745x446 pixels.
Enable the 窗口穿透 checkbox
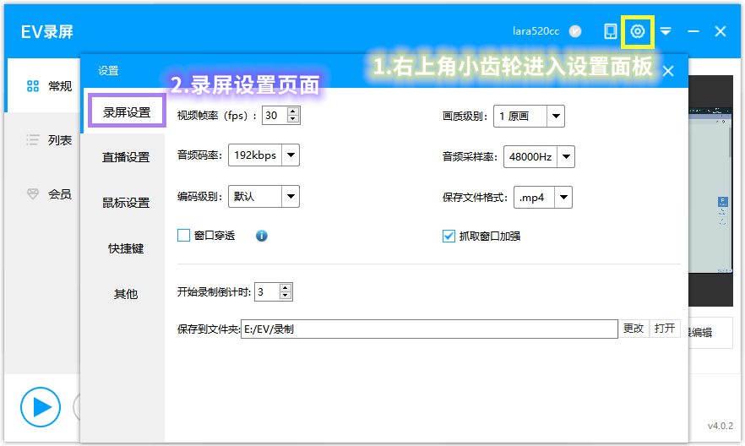(x=183, y=236)
